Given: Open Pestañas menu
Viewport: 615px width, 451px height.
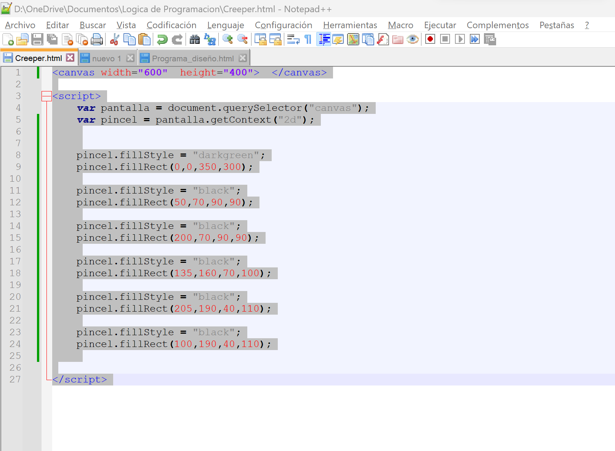Looking at the screenshot, I should point(557,25).
